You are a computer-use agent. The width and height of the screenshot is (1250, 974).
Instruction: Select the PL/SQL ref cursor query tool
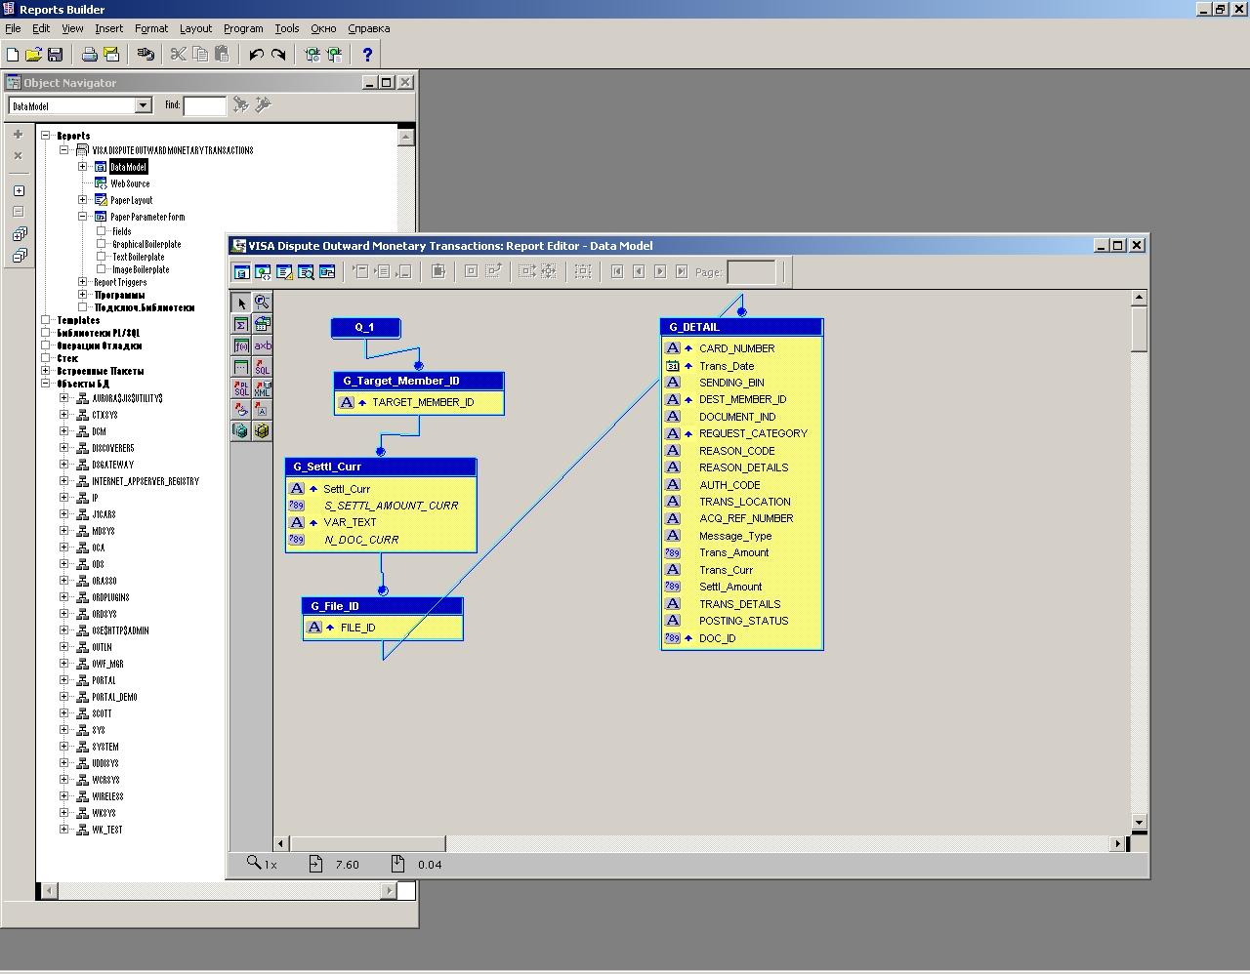241,388
